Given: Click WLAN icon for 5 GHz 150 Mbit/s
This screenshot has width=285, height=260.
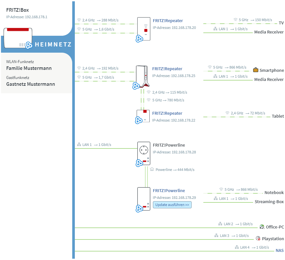Looking at the screenshot, I should pyautogui.click(x=235, y=19).
